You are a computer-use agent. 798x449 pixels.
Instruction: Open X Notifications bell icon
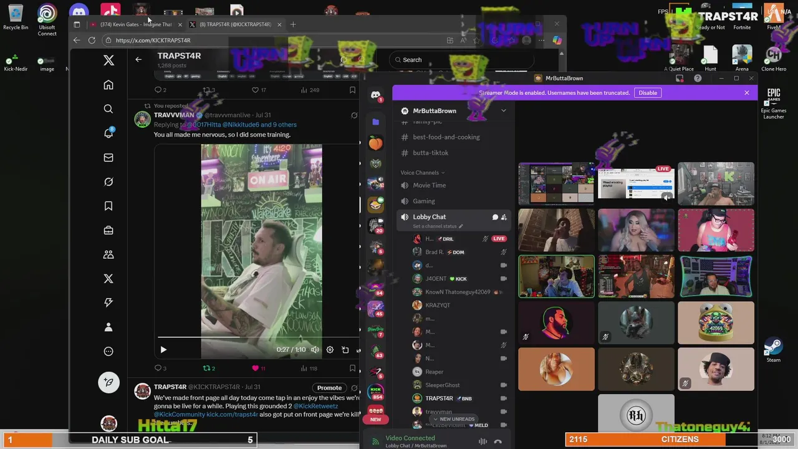[108, 133]
